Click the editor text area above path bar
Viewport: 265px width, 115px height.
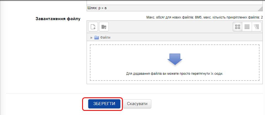174,2
